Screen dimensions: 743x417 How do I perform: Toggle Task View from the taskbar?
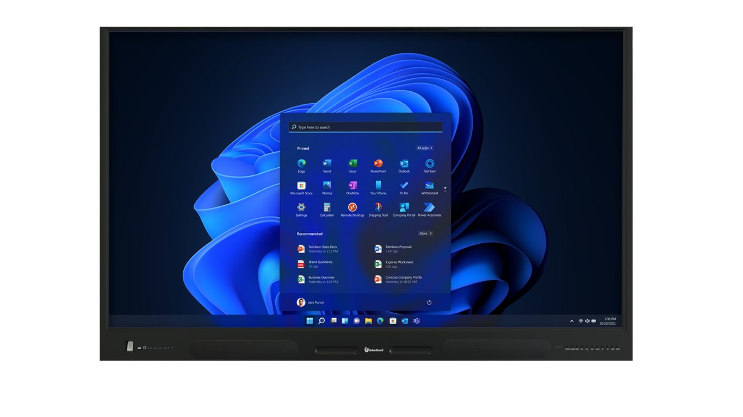(x=333, y=321)
